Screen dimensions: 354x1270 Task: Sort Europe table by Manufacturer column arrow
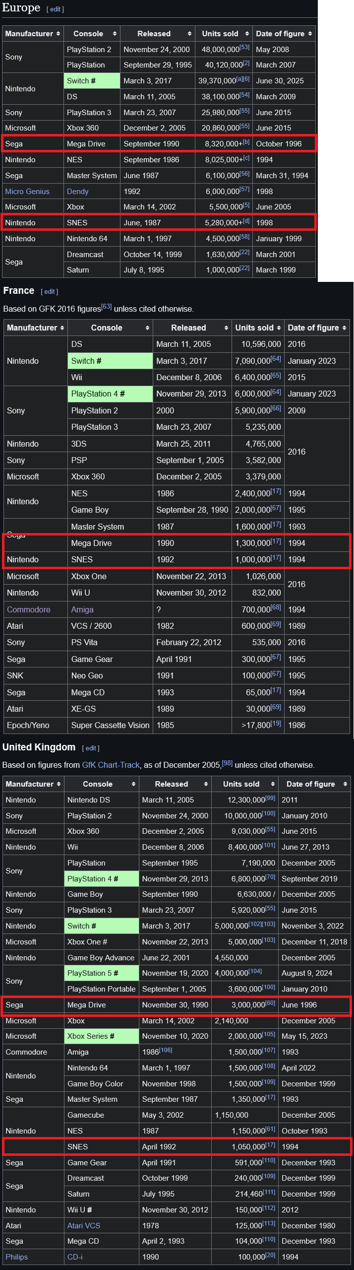(58, 34)
